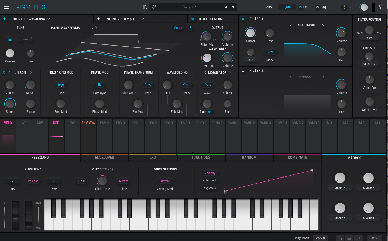Open pitch bend Release mode dropdown

coord(33,181)
